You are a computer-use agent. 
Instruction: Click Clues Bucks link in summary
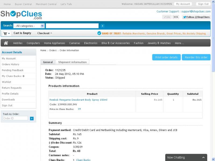[83, 160]
